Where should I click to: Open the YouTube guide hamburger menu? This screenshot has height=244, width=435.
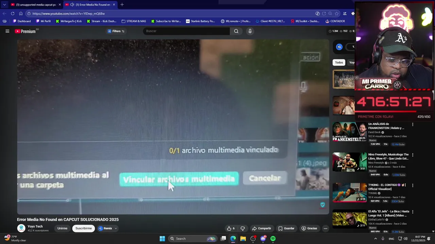click(x=7, y=31)
